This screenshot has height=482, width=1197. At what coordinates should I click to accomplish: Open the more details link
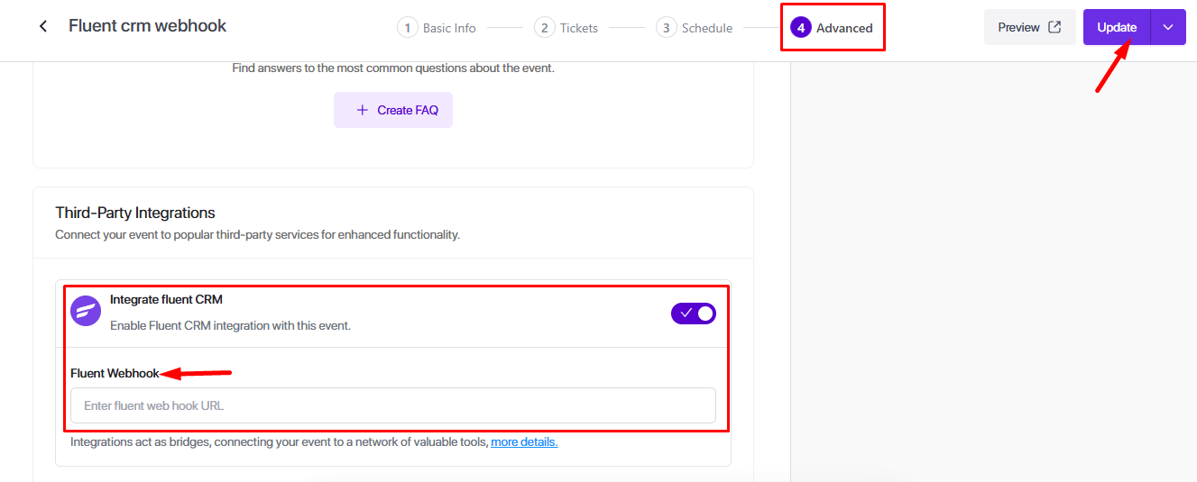pyautogui.click(x=524, y=441)
